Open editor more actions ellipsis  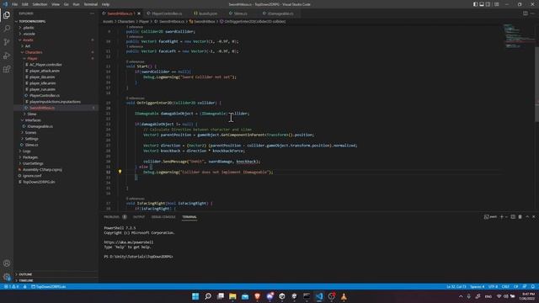[532, 13]
